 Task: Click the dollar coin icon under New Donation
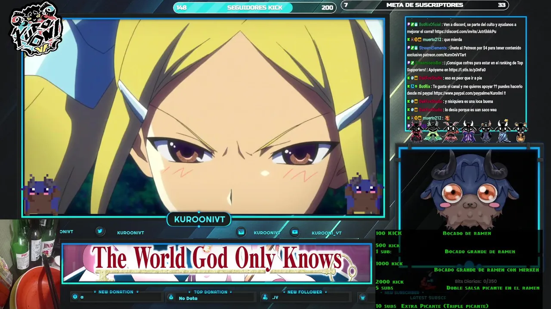(75, 297)
